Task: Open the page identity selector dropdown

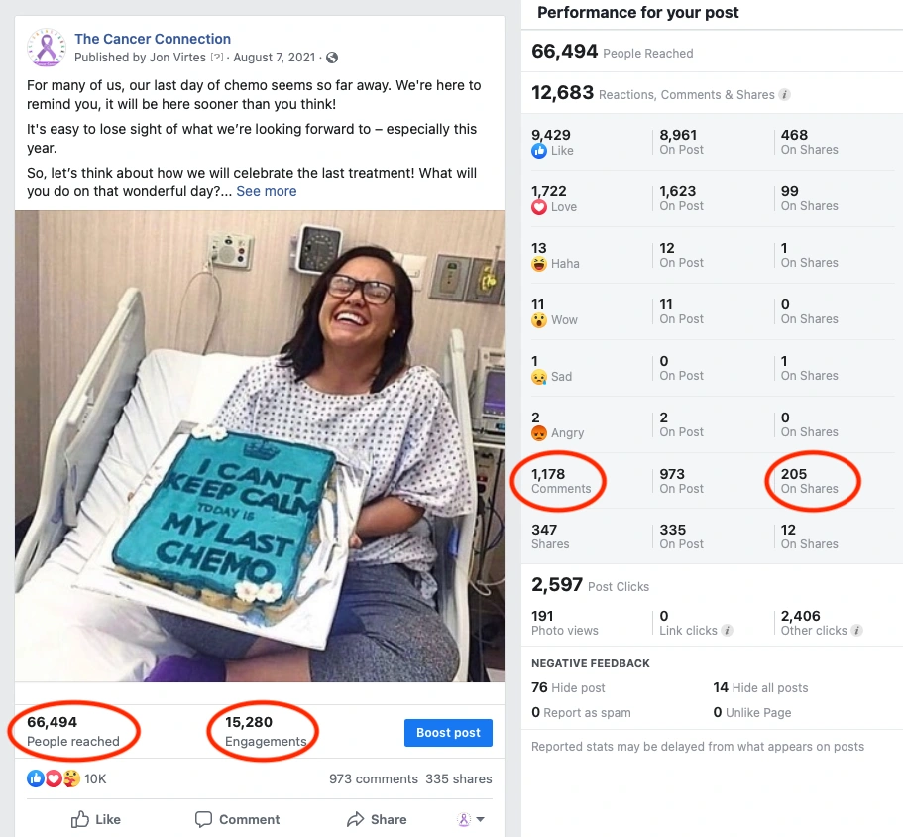Action: pos(470,819)
